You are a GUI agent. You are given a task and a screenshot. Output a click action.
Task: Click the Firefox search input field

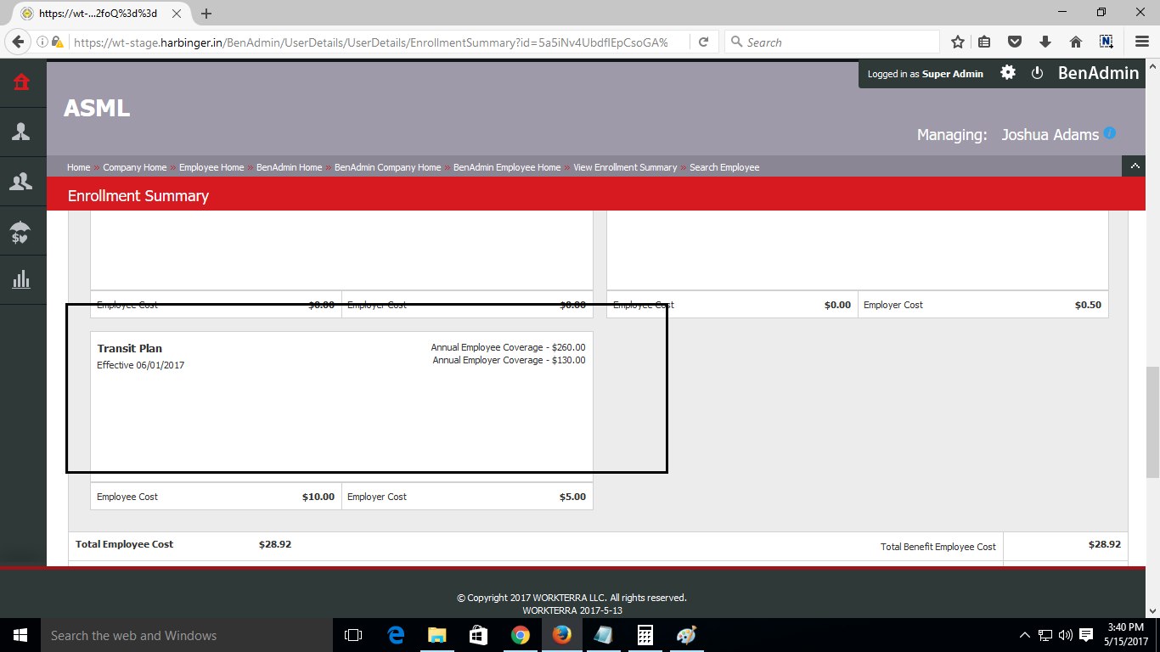pyautogui.click(x=836, y=42)
